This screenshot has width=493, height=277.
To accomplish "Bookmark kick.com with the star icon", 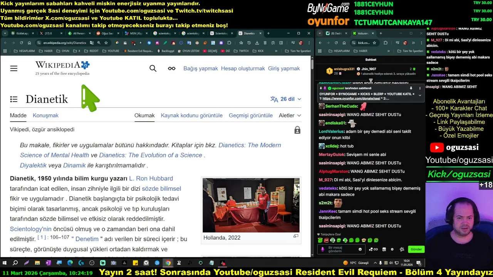I will (x=374, y=43).
